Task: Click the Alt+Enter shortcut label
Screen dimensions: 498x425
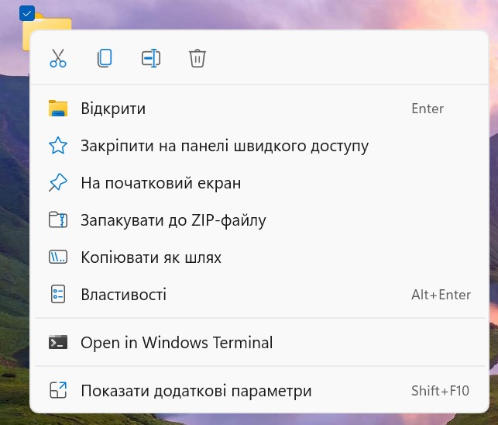Action: [x=441, y=295]
